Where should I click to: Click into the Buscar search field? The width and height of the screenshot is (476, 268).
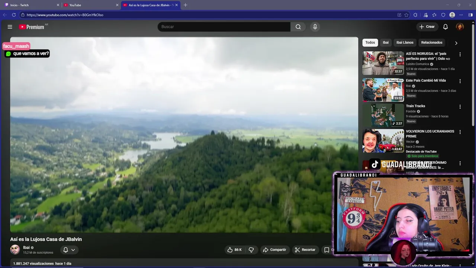(224, 27)
